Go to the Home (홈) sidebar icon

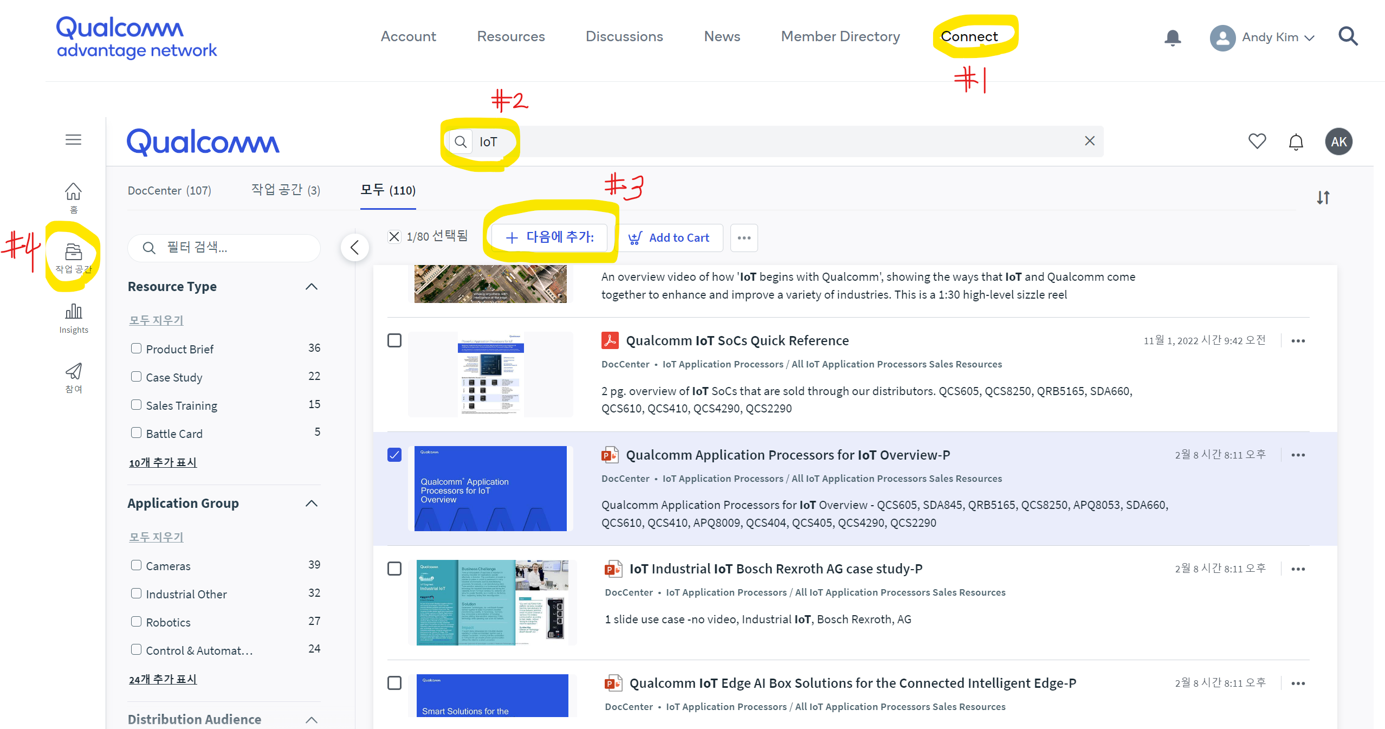coord(74,198)
